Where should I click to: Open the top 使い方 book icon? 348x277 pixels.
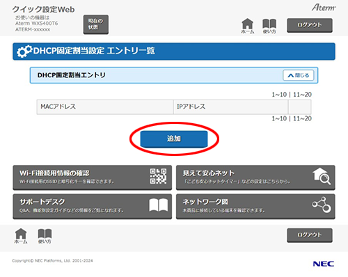pos(269,26)
